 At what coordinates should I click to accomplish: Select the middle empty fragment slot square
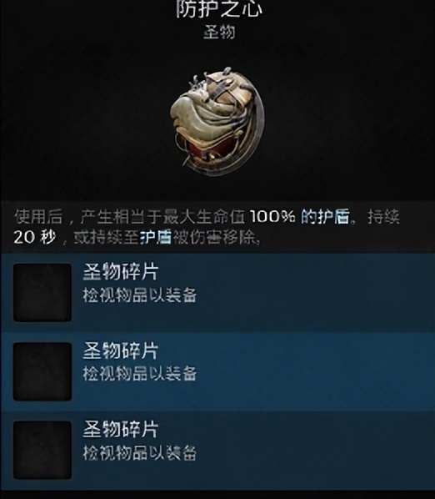42,371
